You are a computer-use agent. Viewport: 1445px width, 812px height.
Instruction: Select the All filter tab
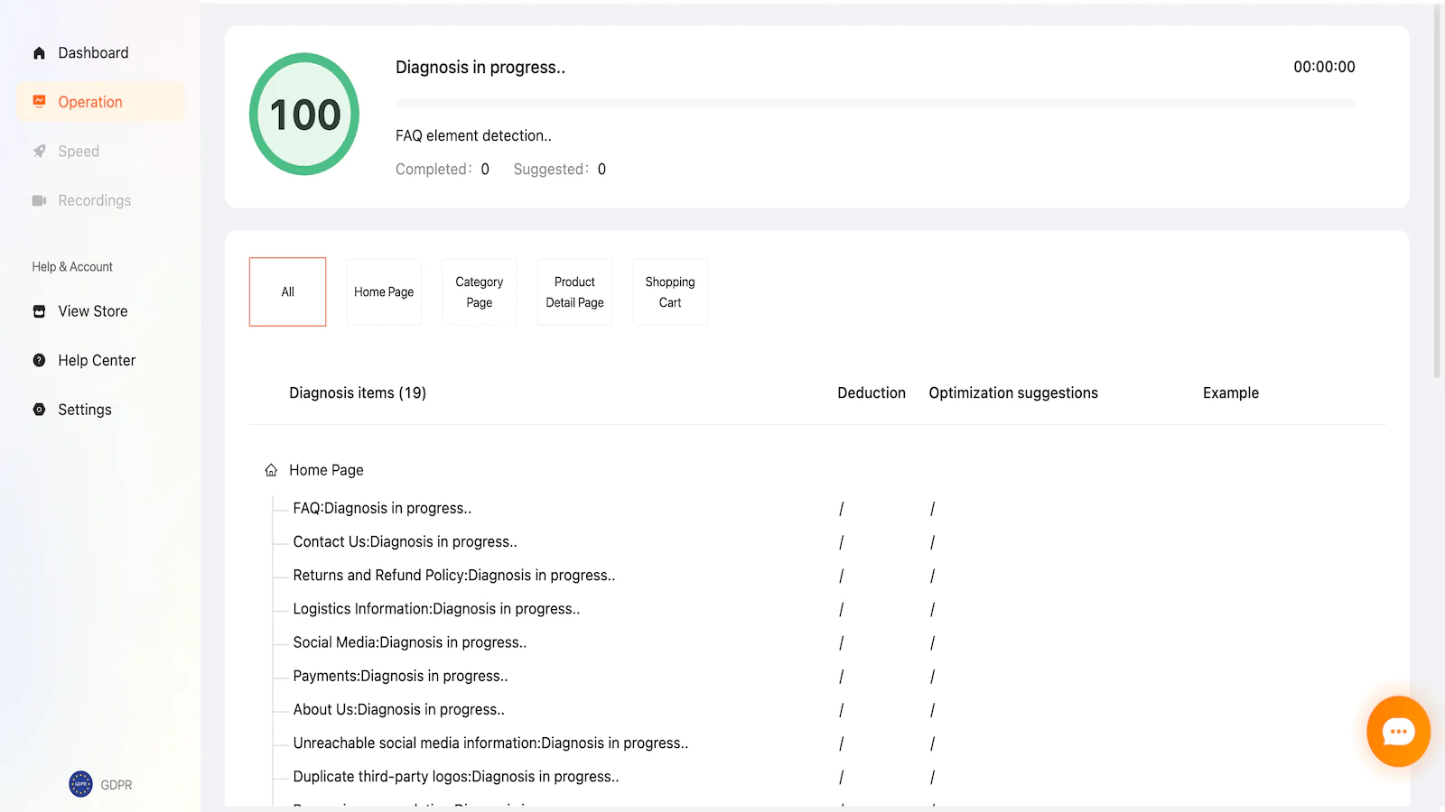287,291
